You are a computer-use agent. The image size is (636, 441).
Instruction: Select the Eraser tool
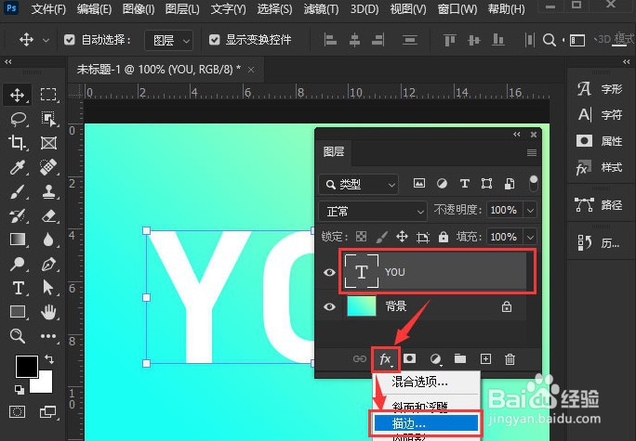pyautogui.click(x=48, y=215)
